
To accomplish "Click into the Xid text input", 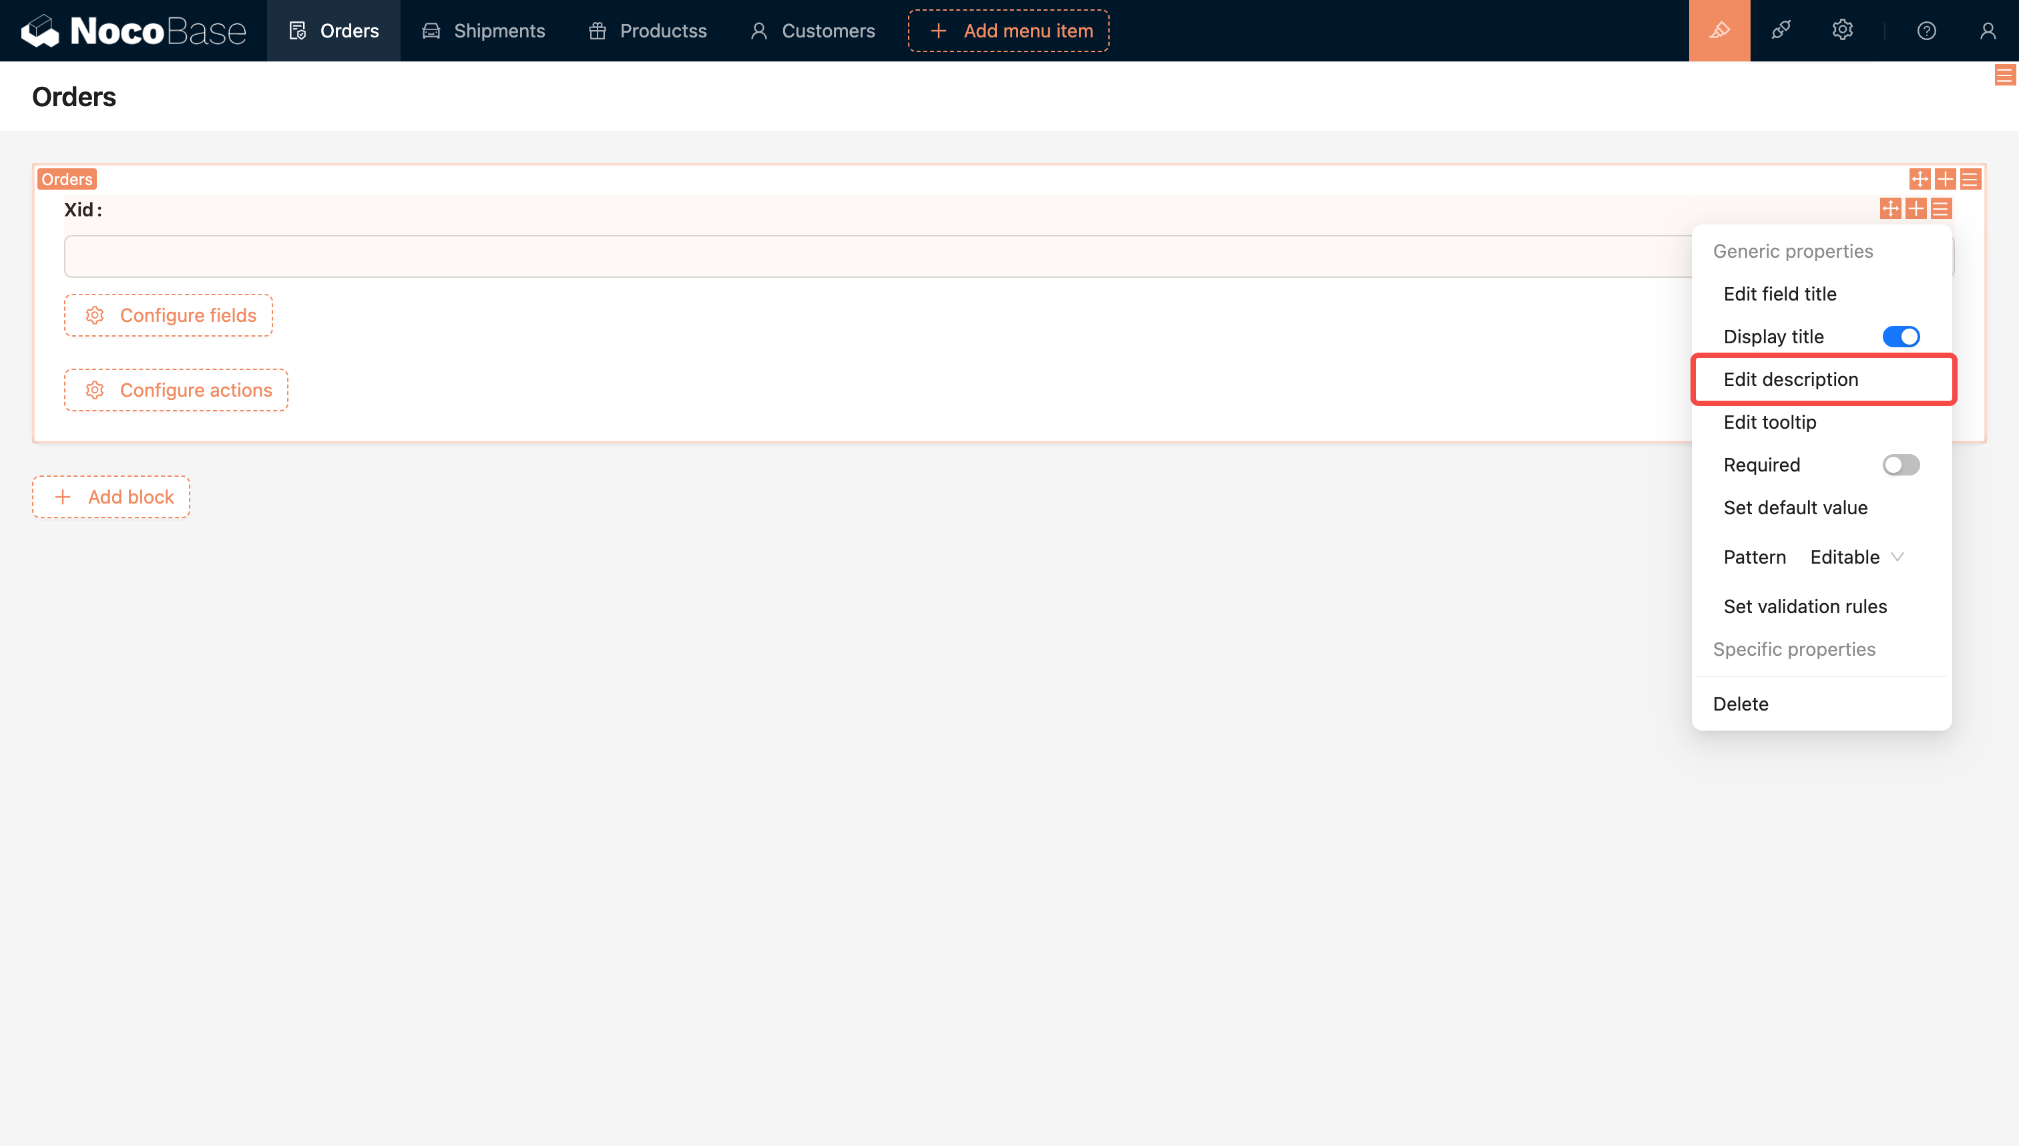I will coord(865,256).
